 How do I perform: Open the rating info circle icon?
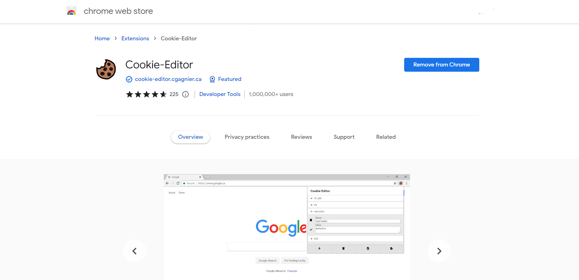(x=185, y=94)
